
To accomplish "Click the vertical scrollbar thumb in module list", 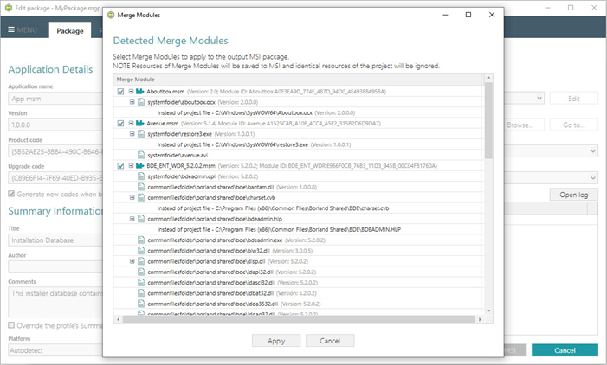I will tap(488, 120).
